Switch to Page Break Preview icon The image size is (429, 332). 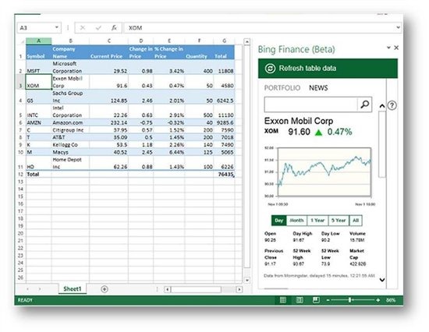tap(316, 300)
